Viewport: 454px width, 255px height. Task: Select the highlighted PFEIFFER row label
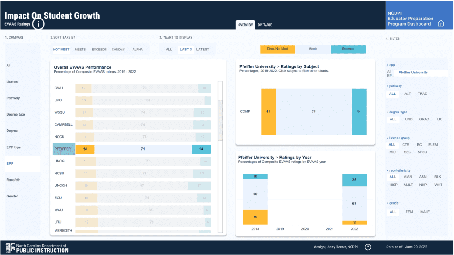pyautogui.click(x=64, y=149)
